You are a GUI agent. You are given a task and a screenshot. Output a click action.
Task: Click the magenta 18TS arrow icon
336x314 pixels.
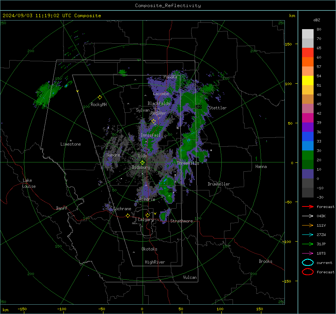tap(308, 254)
